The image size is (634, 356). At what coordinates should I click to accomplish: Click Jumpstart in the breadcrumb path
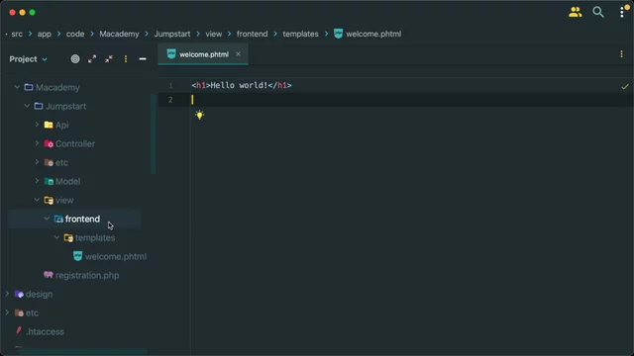click(172, 34)
